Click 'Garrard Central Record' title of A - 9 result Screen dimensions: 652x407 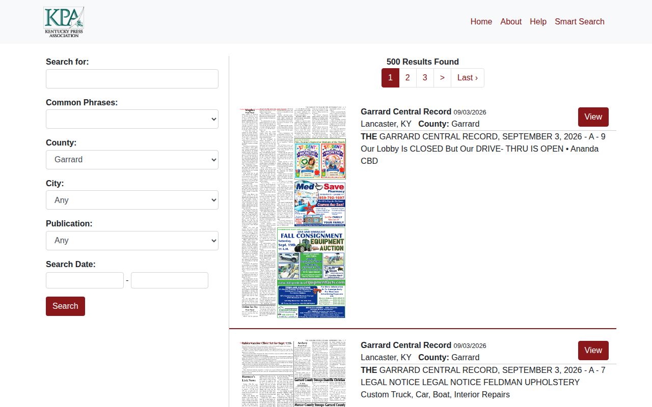point(406,112)
